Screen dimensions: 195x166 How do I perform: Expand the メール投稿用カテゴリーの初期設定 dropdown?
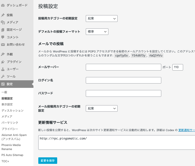coord(102,108)
